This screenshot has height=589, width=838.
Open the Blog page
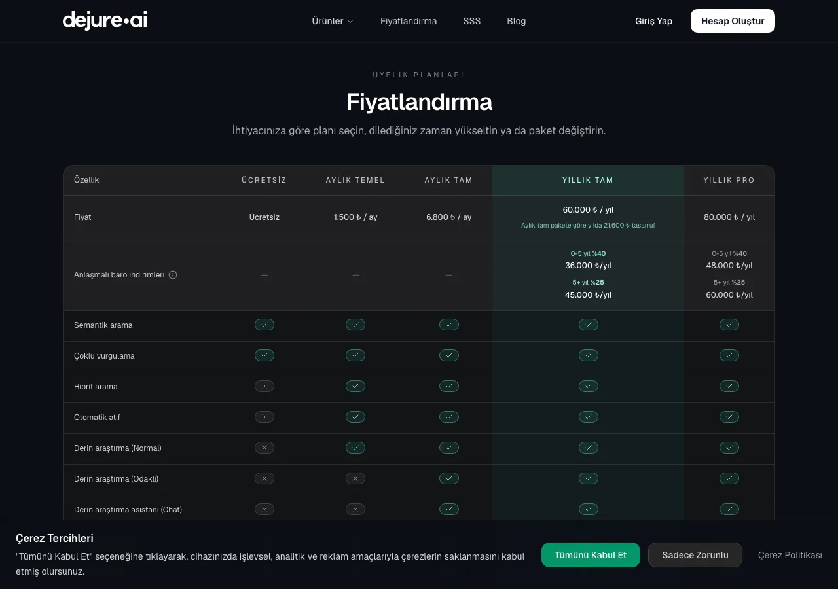click(x=516, y=21)
